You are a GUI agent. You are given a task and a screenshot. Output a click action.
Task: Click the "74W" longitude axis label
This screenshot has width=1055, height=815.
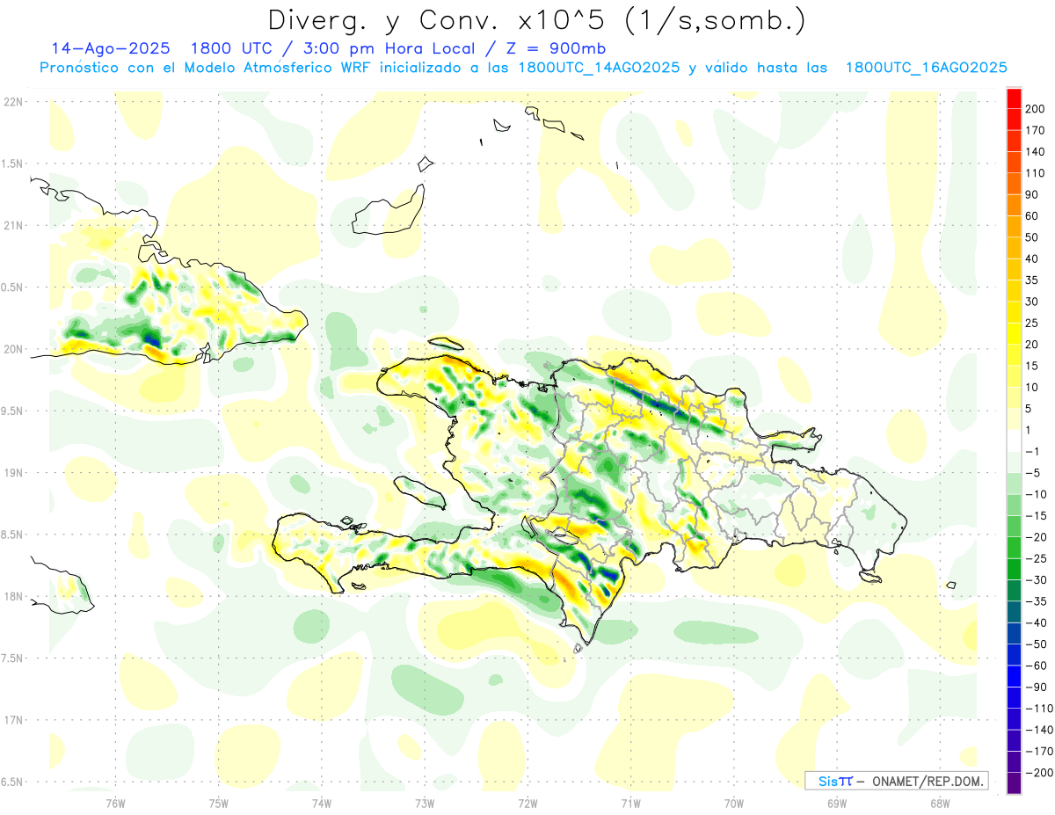click(322, 803)
